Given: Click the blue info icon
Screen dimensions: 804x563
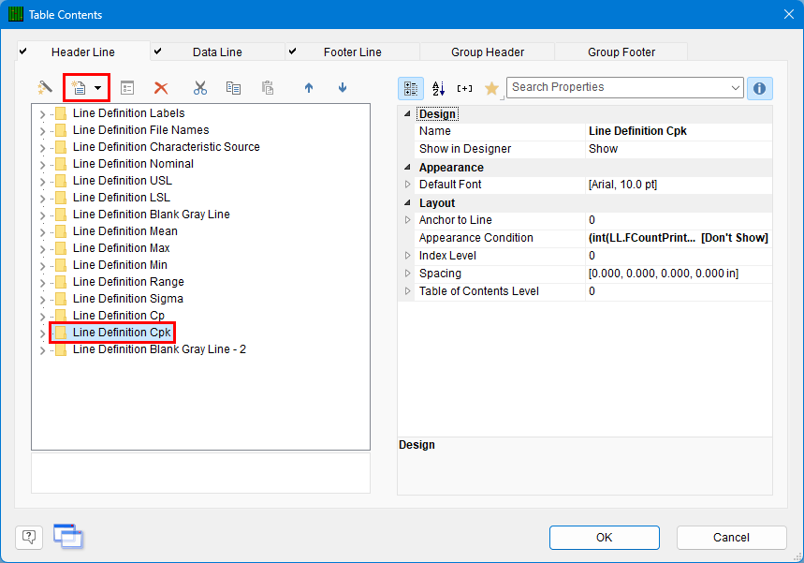Looking at the screenshot, I should click(x=759, y=88).
